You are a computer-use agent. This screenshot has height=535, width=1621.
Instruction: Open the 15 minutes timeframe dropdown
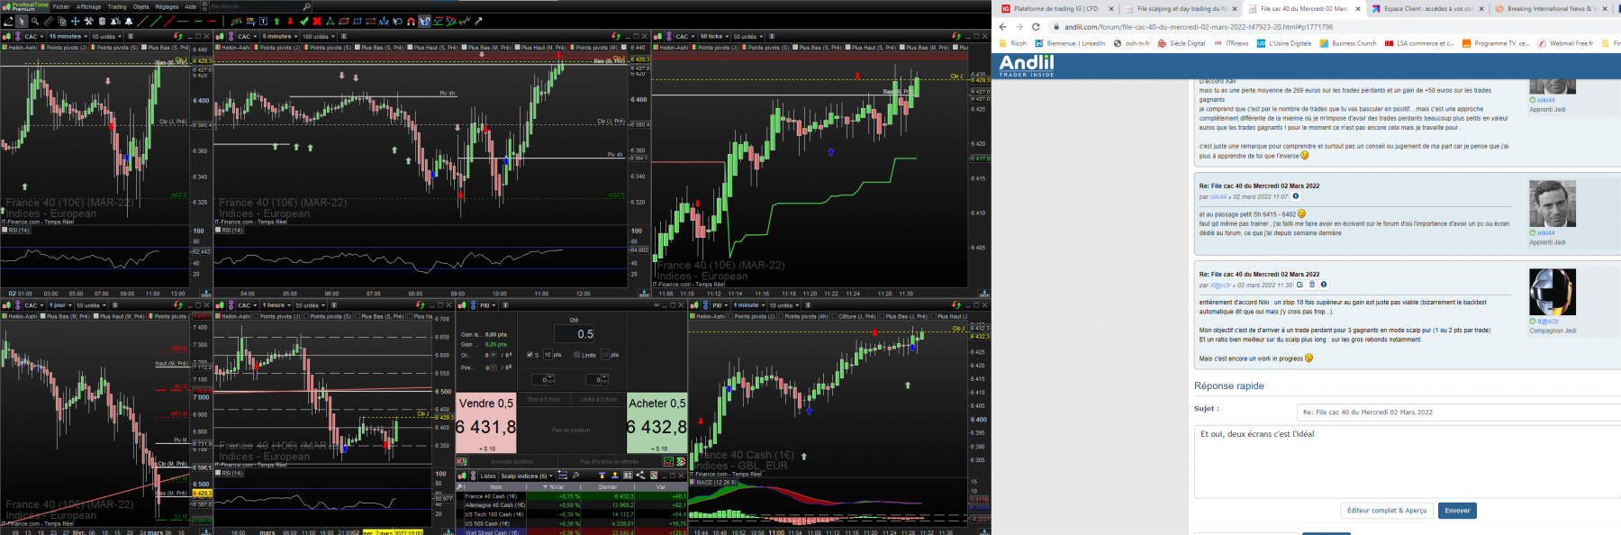(x=68, y=37)
